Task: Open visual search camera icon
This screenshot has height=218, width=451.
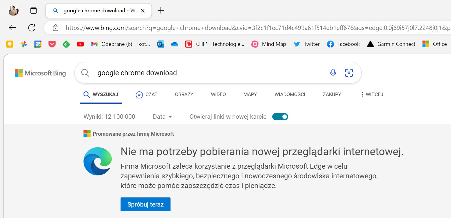Action: tap(349, 73)
